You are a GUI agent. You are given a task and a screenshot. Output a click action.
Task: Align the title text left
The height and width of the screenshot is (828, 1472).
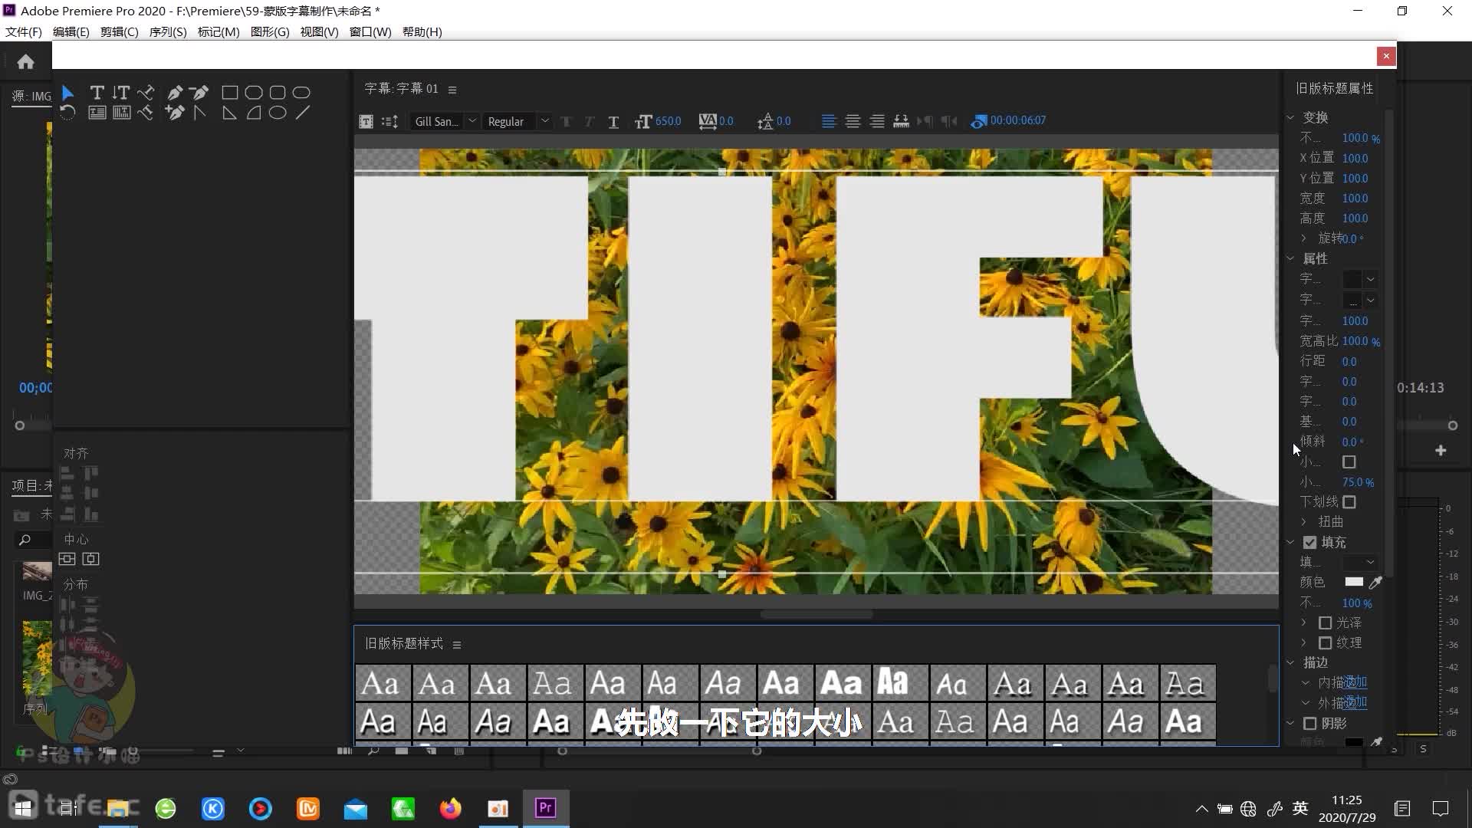(829, 121)
